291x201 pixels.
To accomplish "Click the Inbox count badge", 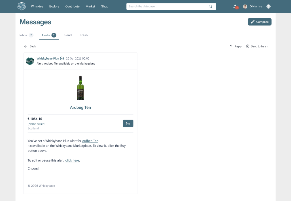I will pos(31,35).
